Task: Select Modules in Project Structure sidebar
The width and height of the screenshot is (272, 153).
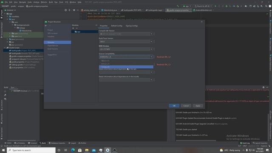Action: [57, 42]
